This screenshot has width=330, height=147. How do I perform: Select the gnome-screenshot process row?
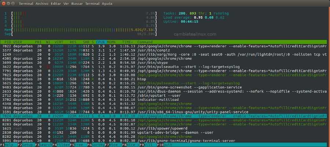click(x=163, y=87)
